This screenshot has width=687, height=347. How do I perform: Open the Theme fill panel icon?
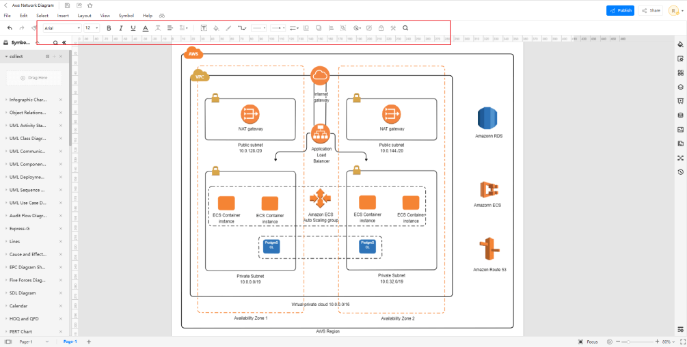pos(680,44)
